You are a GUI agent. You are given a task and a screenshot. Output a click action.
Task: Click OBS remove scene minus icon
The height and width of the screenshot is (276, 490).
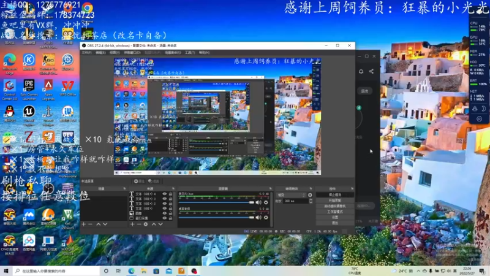click(x=90, y=224)
